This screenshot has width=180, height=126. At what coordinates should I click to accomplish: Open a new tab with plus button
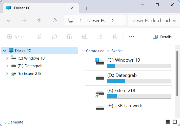click(86, 8)
